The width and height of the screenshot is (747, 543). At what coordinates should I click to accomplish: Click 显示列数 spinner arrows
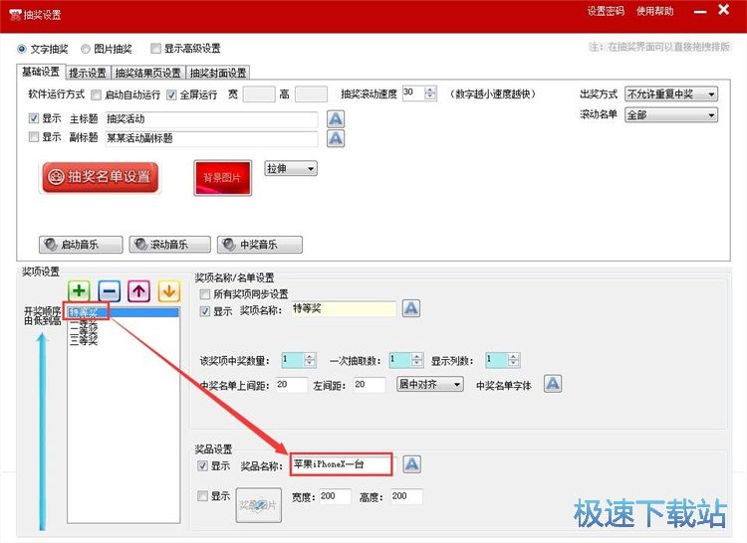[514, 360]
